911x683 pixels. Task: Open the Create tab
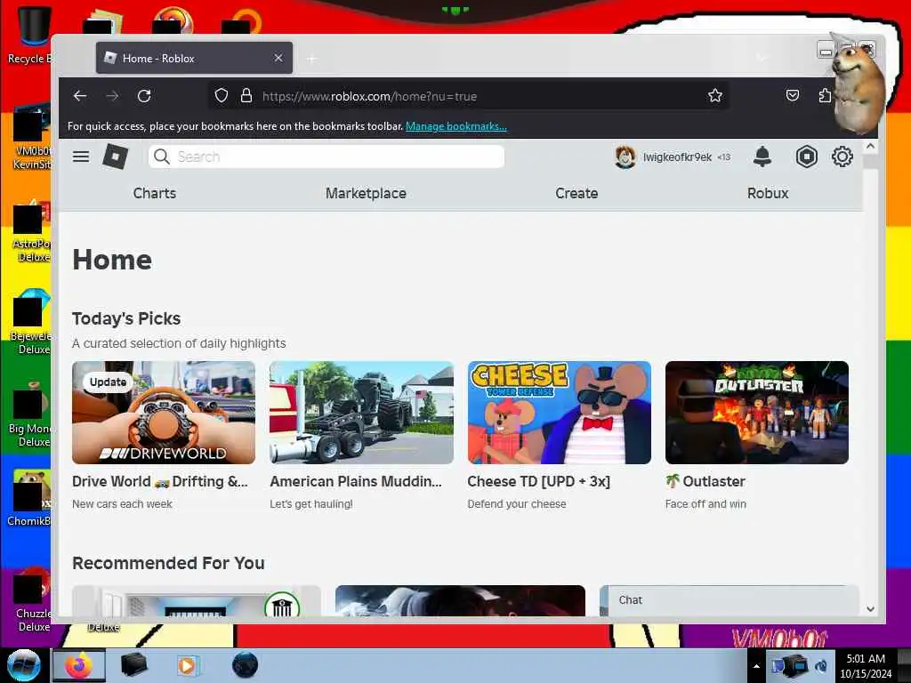pyautogui.click(x=576, y=193)
